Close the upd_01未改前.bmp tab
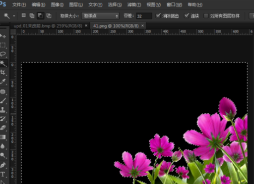Screen dimensions: 254x184 click(x=86, y=26)
